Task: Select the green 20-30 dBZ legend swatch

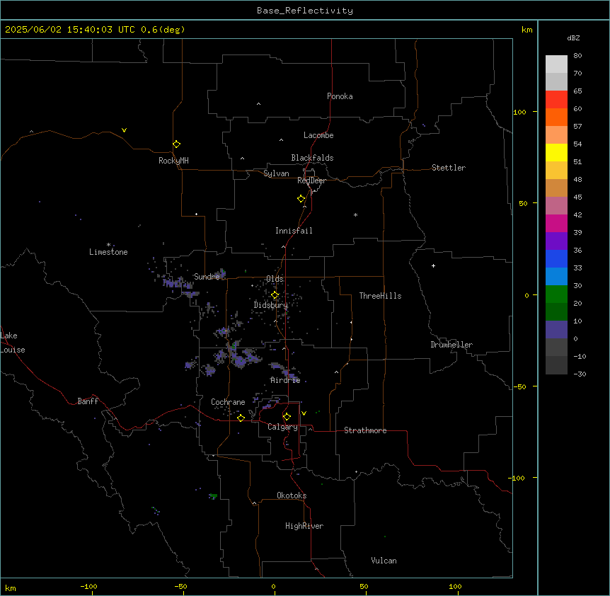Action: (x=556, y=294)
